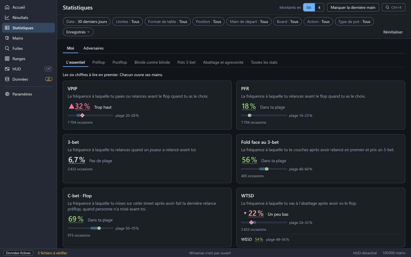Viewport: 411px width, 257px height.
Task: Expand the Enregistrés dropdown
Action: [78, 32]
